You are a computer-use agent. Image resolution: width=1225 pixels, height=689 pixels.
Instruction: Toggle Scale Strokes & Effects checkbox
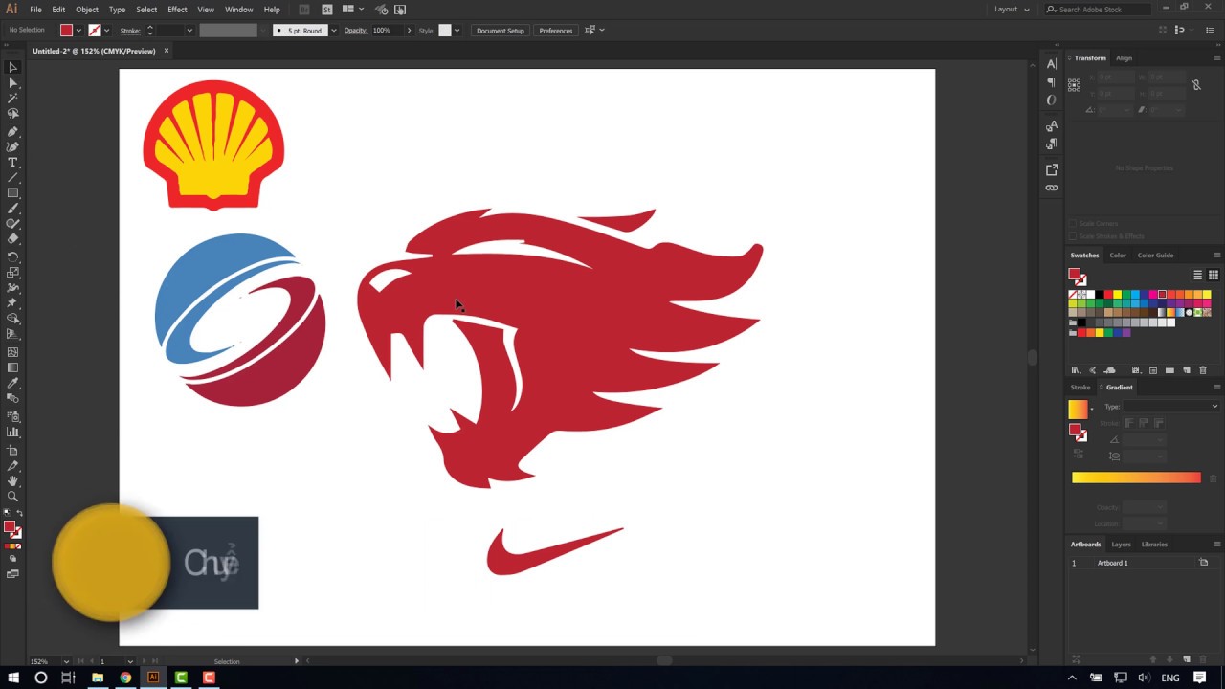pyautogui.click(x=1074, y=236)
